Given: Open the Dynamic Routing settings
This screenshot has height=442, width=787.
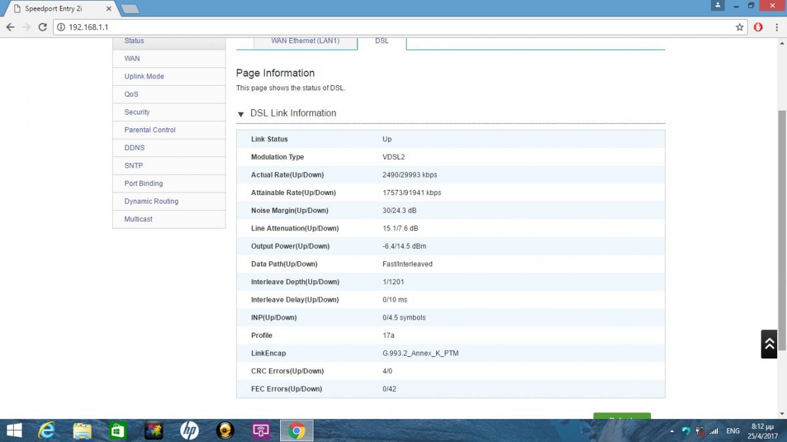Looking at the screenshot, I should 151,201.
